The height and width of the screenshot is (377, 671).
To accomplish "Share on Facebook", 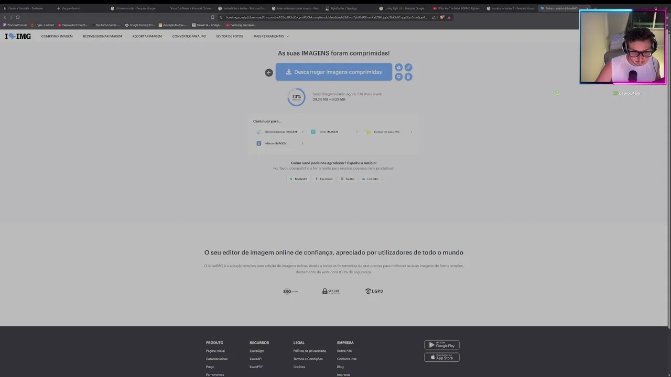I will (324, 179).
